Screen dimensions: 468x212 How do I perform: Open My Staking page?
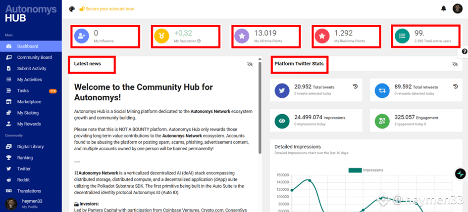click(31, 113)
